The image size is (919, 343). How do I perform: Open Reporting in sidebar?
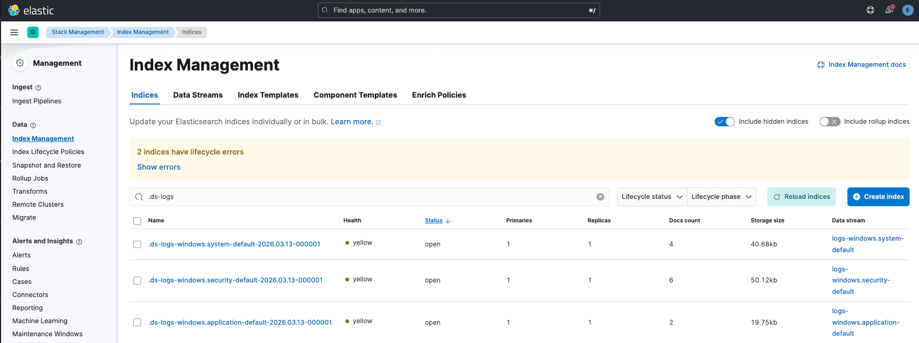point(28,308)
